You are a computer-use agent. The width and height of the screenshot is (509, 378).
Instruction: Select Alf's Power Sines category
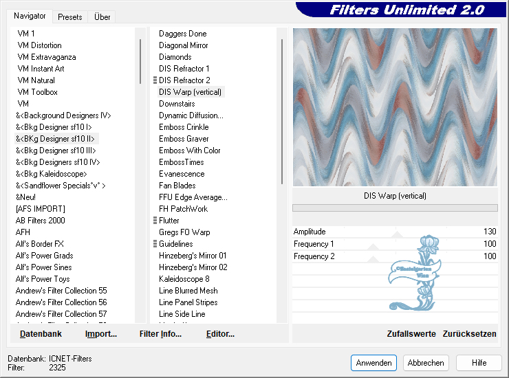[43, 267]
